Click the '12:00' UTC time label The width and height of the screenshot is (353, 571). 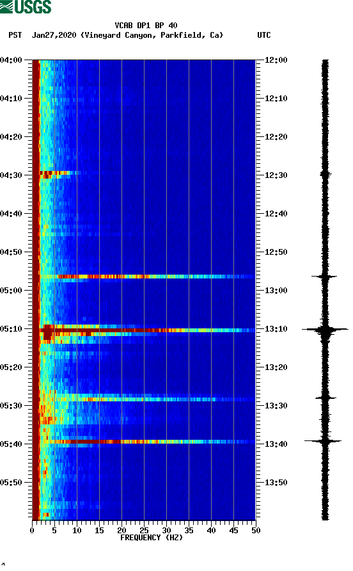(x=276, y=60)
